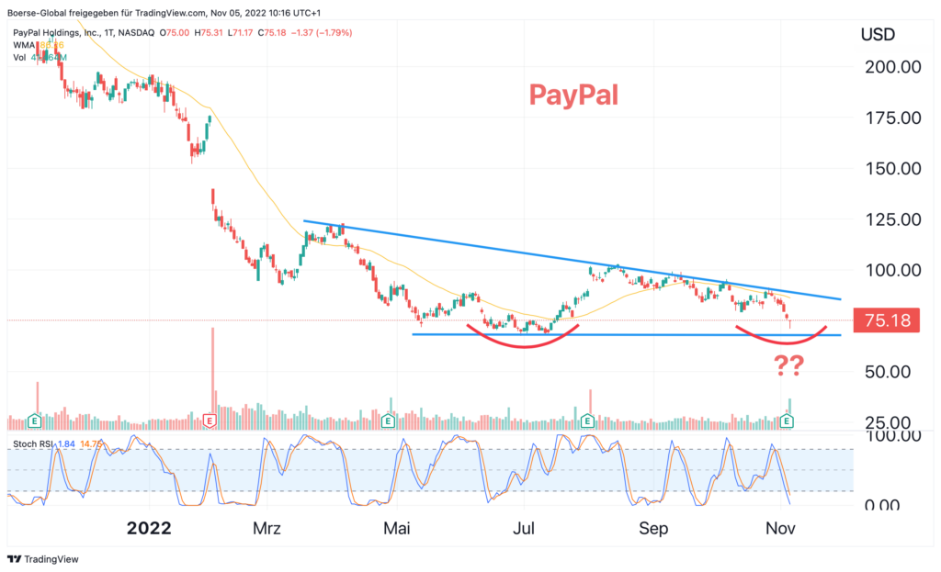Click the red E earnings marker
The width and height of the screenshot is (941, 572).
click(210, 421)
